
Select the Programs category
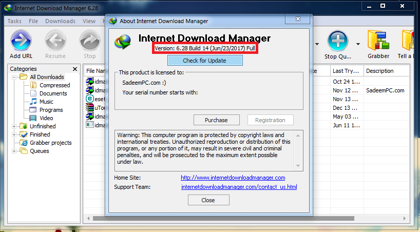coord(51,110)
